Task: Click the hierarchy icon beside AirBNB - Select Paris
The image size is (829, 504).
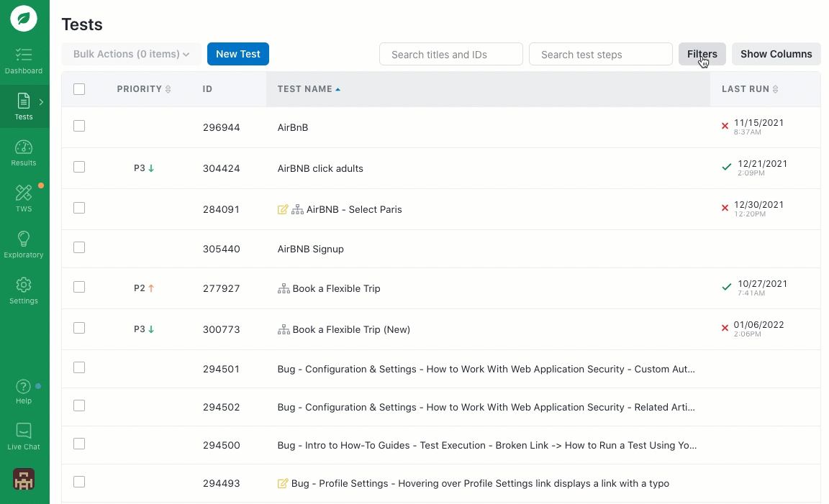Action: coord(298,209)
